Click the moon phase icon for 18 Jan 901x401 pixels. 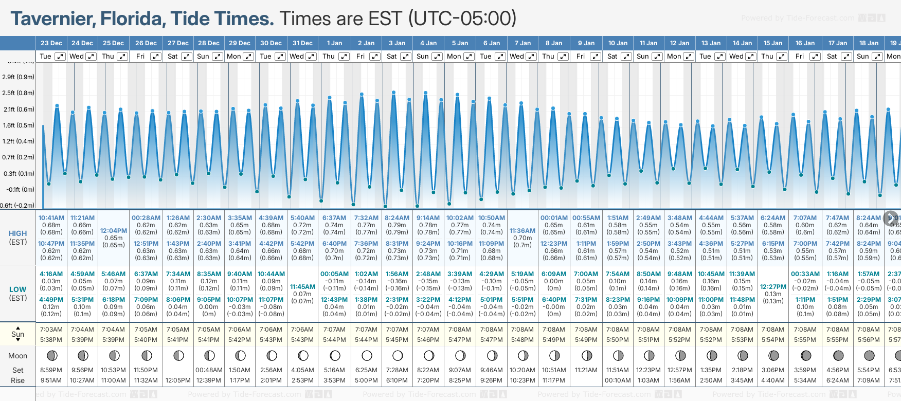pos(869,355)
